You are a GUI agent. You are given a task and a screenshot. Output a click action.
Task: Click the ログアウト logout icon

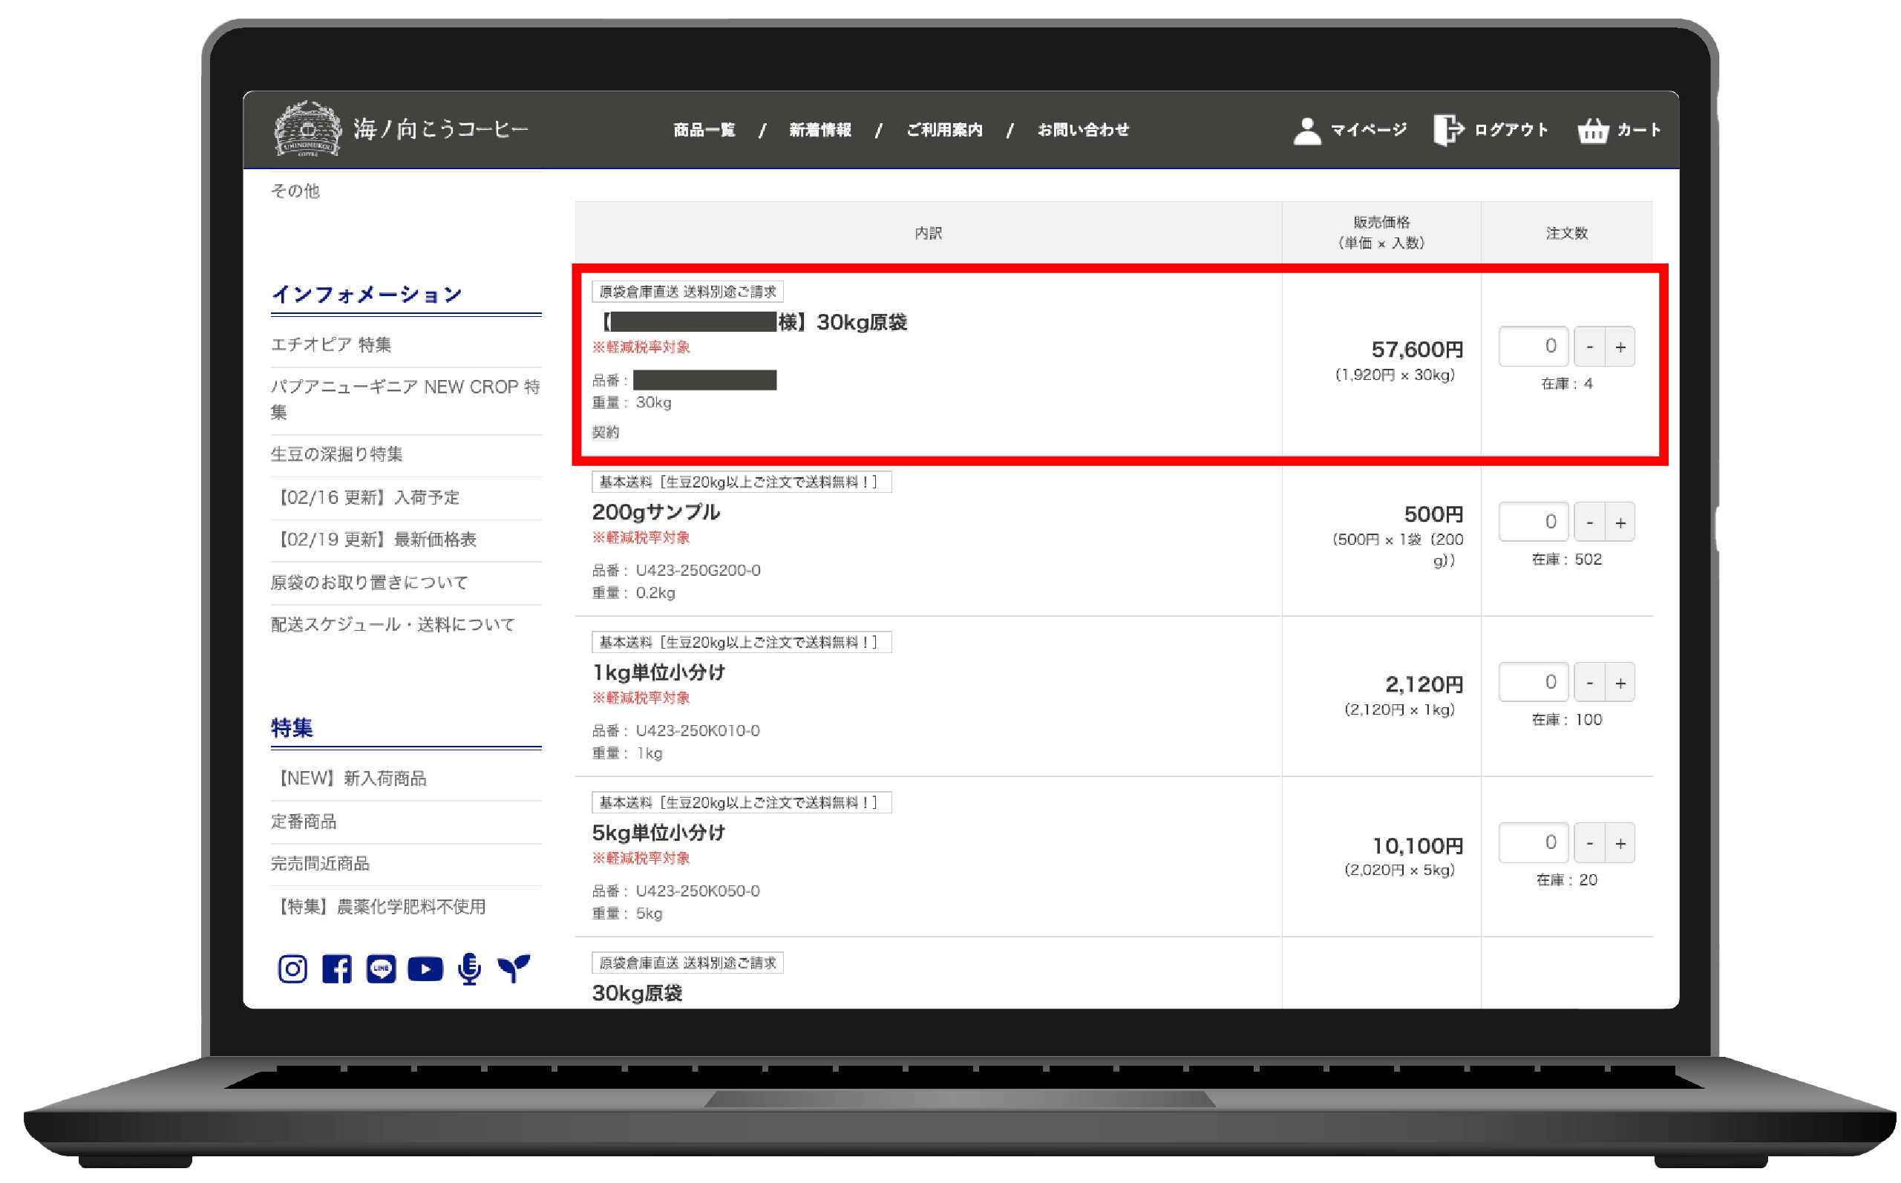[1448, 130]
